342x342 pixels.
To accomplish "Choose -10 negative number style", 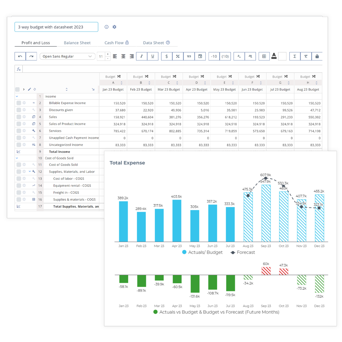I will click(214, 56).
